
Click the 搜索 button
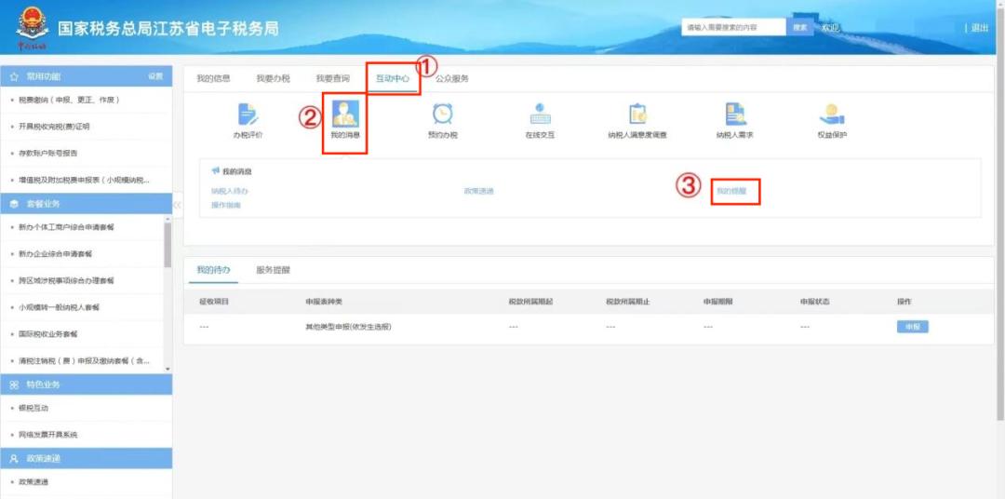click(x=800, y=28)
